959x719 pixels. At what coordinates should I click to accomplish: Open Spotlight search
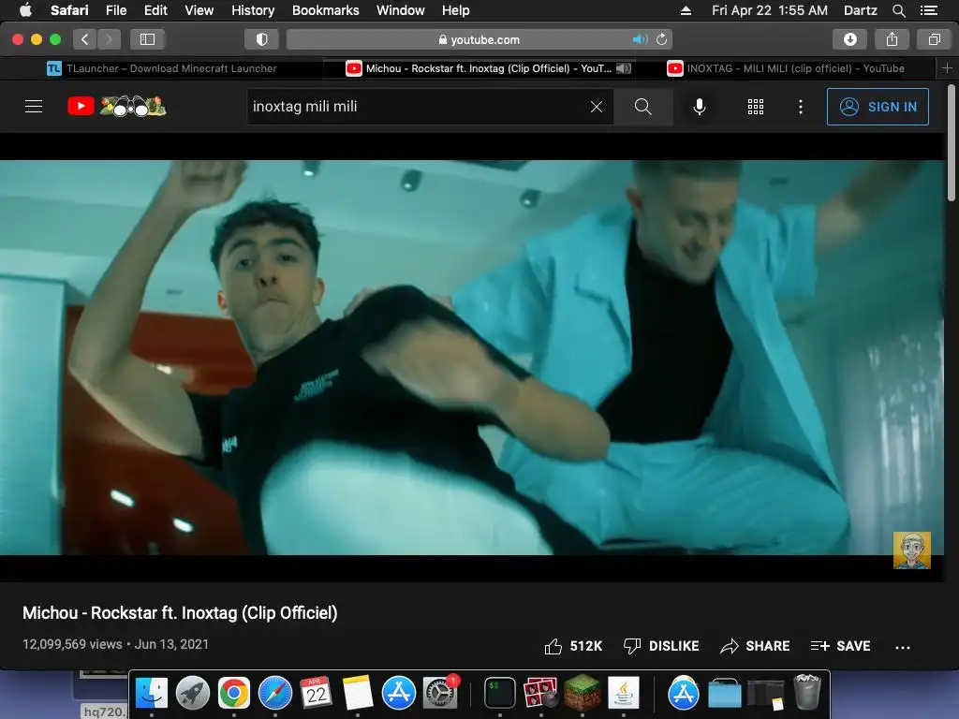[x=898, y=10]
